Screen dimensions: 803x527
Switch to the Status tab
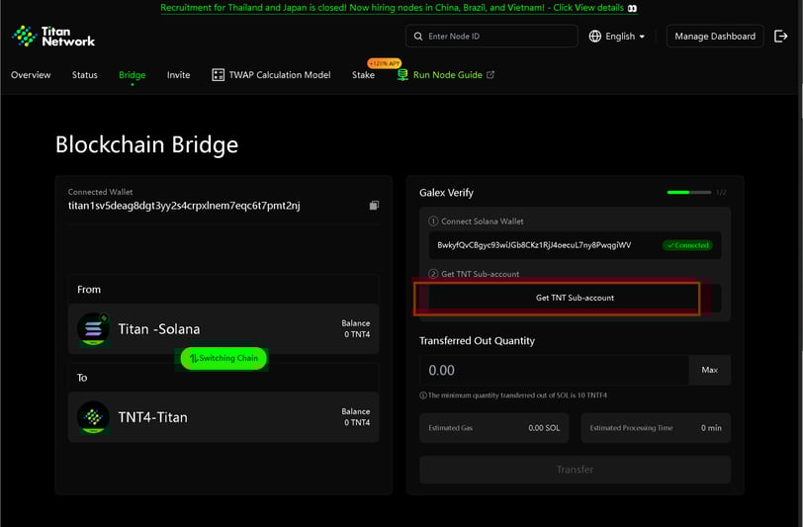pos(85,75)
